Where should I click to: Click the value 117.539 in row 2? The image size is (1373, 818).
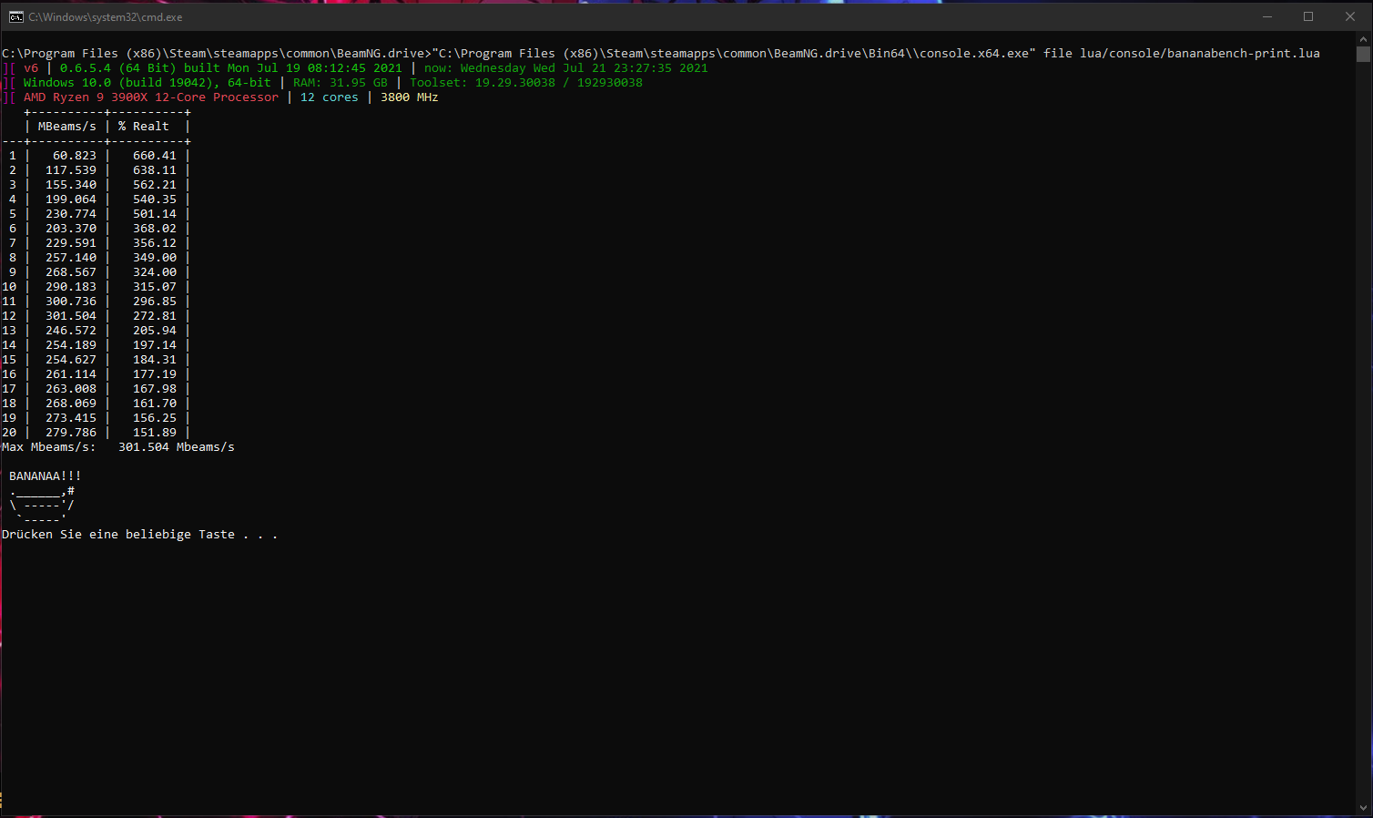pyautogui.click(x=71, y=170)
